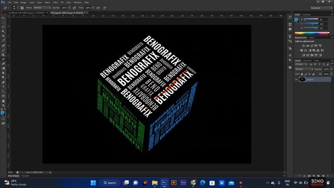
Task: Select the Eyedropper tool
Action: (x=3, y=41)
